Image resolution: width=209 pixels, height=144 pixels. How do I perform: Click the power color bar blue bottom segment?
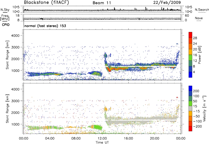(x=190, y=75)
